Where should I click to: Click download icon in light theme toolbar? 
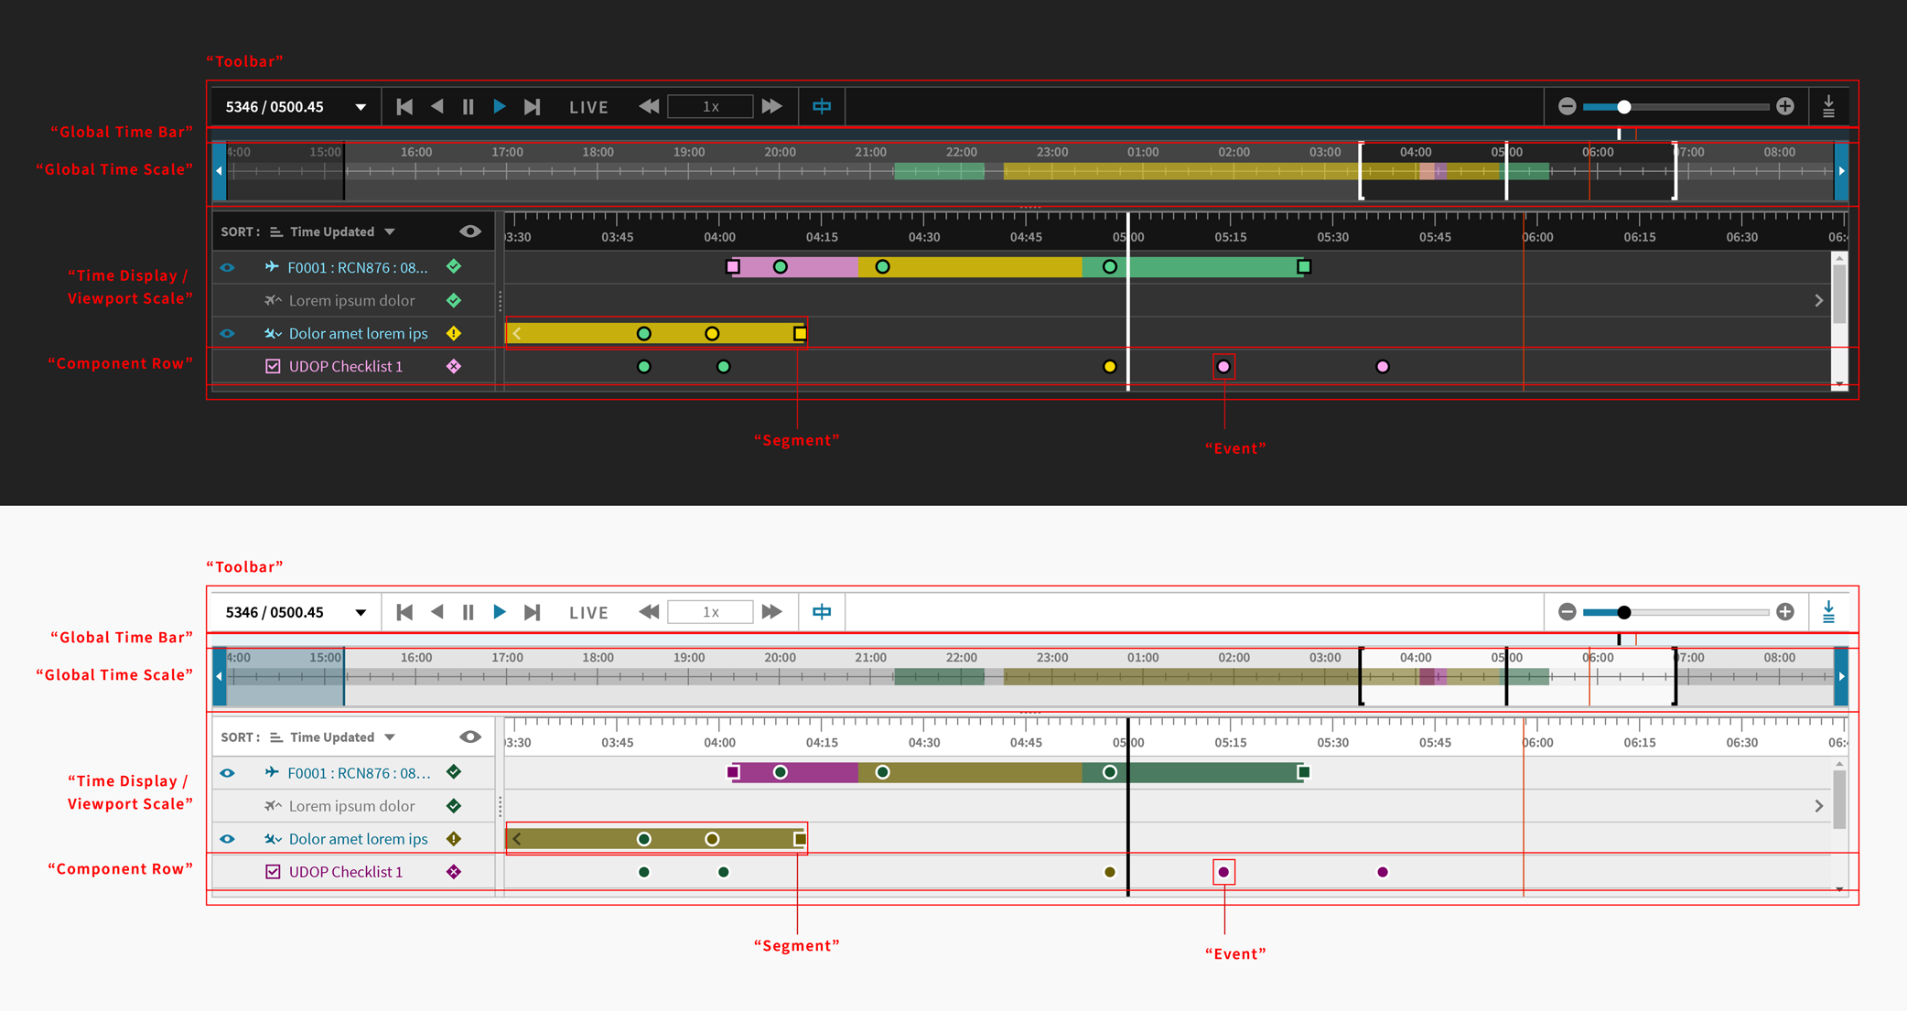(x=1828, y=612)
